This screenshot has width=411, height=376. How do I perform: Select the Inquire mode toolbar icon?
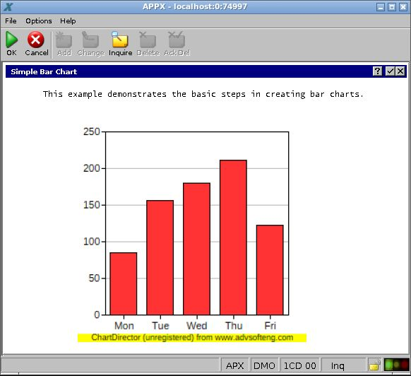tap(120, 40)
